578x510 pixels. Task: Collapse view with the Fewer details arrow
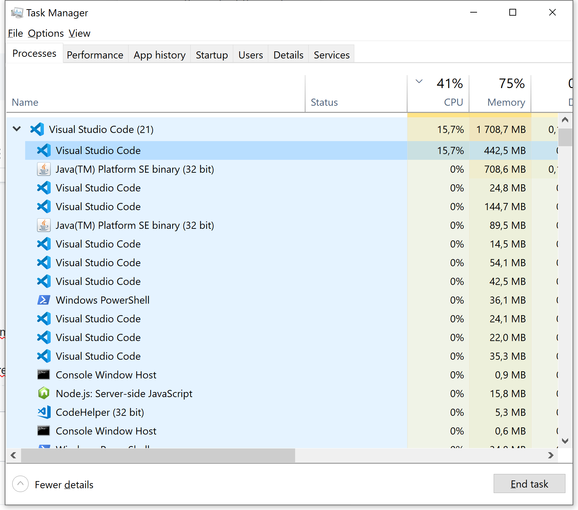pyautogui.click(x=20, y=484)
